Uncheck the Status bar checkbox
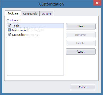Screen dimensions: 103x95 pyautogui.click(x=9, y=35)
